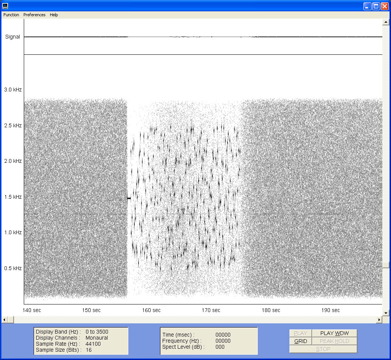Click the 140 sec time axis label
The width and height of the screenshot is (391, 360).
[32, 310]
